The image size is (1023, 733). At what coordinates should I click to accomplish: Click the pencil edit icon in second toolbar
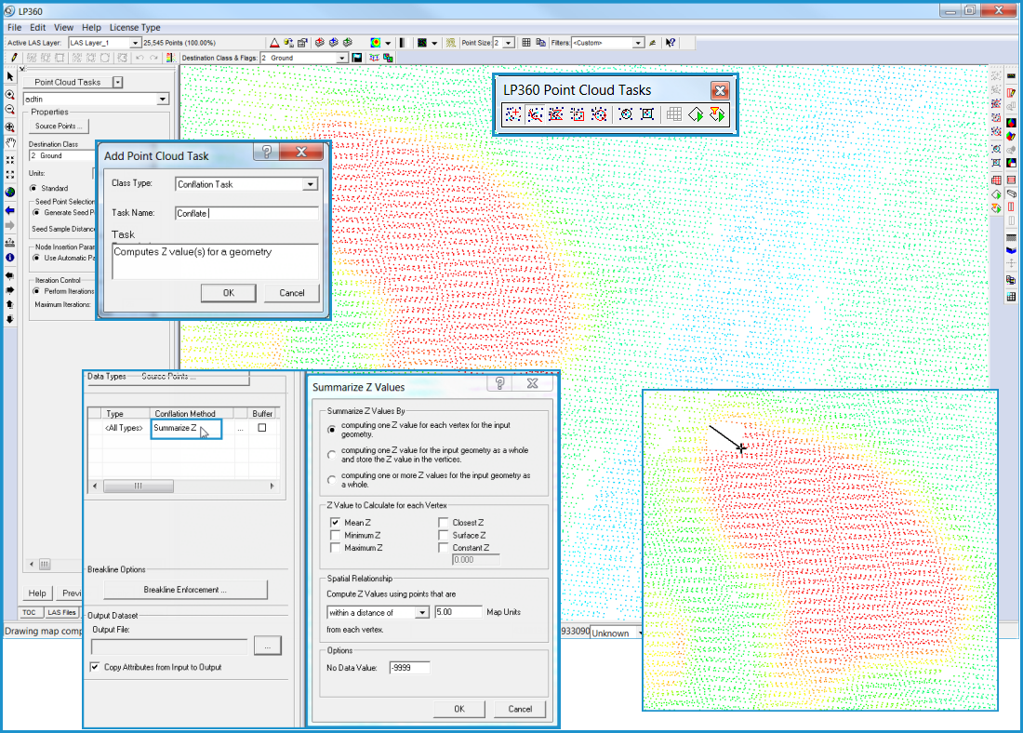point(14,58)
